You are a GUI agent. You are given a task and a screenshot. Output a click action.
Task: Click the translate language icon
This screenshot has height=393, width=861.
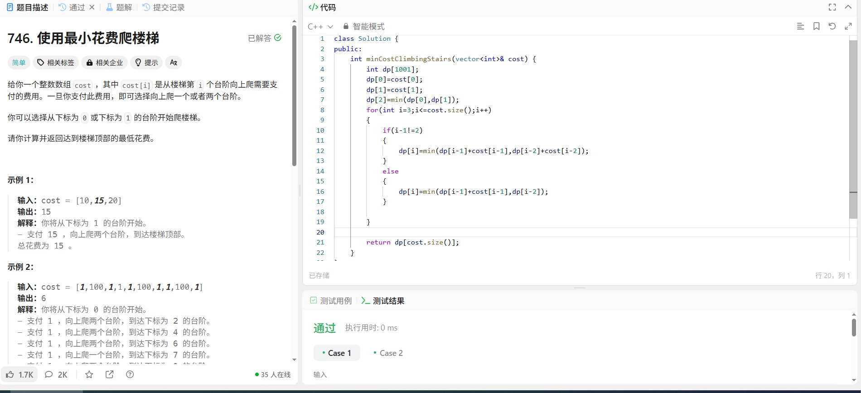click(174, 62)
